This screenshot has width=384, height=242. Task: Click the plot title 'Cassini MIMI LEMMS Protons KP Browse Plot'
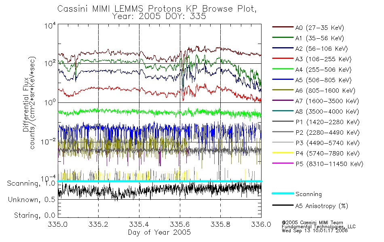click(157, 9)
